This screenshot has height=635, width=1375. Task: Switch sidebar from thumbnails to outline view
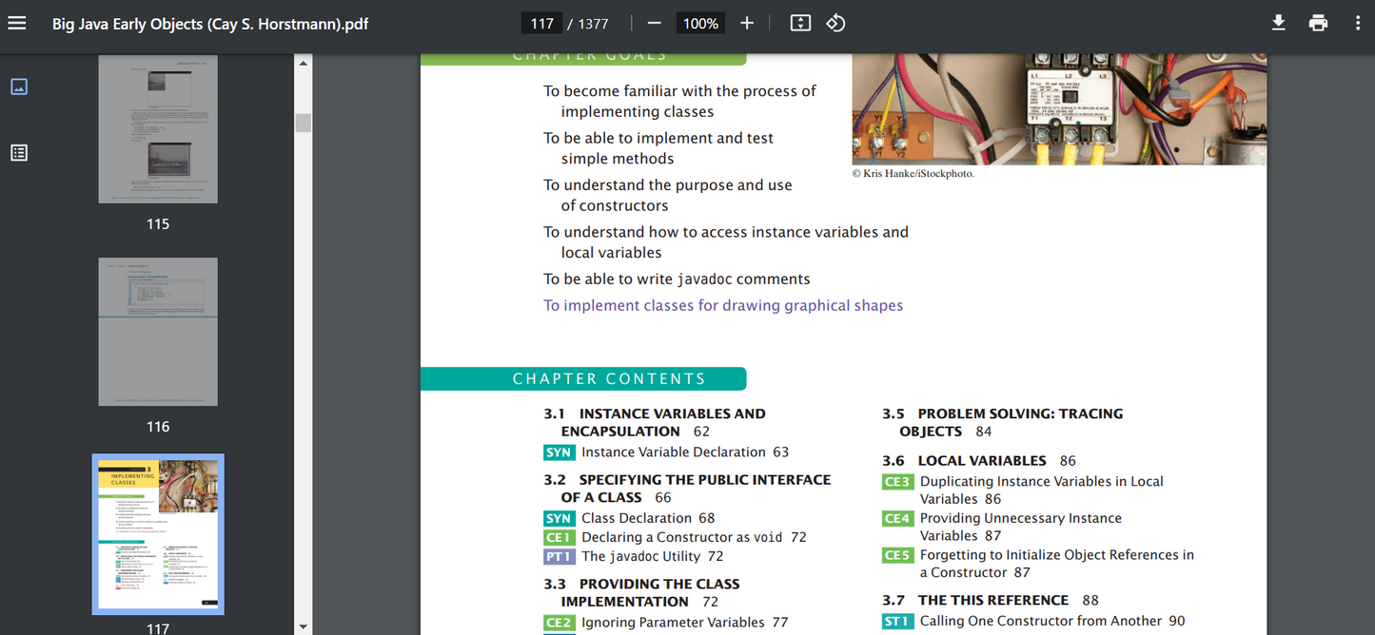click(x=18, y=152)
